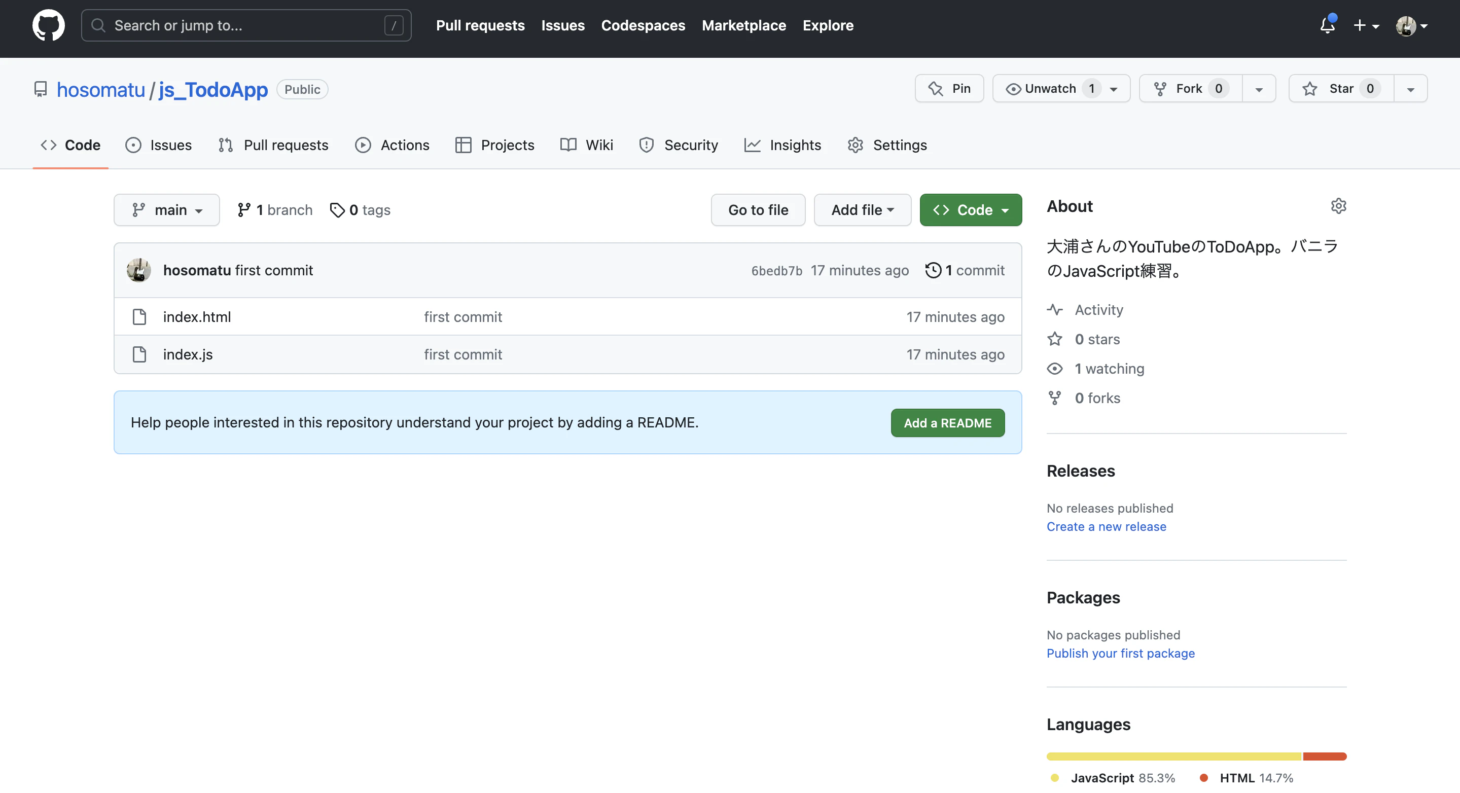Open Marketplace in top navigation
This screenshot has width=1460, height=793.
[743, 25]
